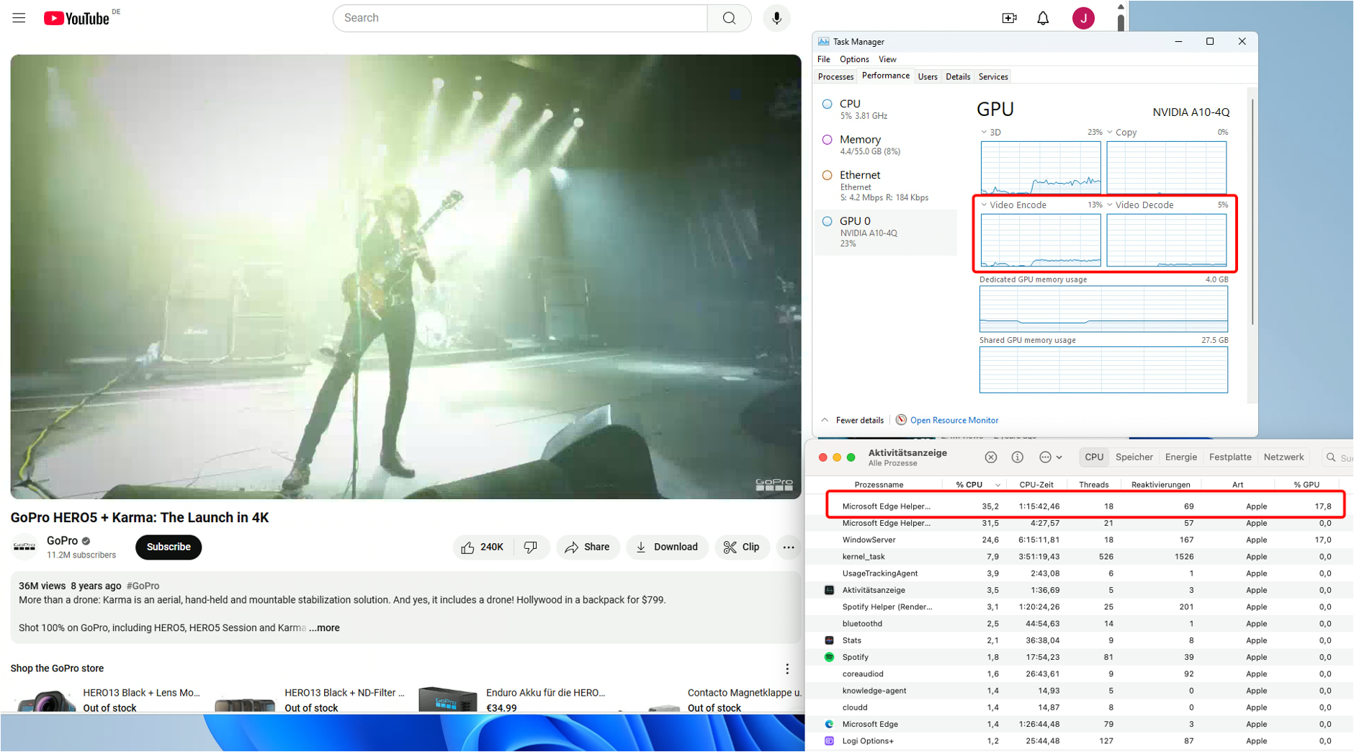The image size is (1354, 752).
Task: Sort by the % GPU column header
Action: pyautogui.click(x=1306, y=485)
